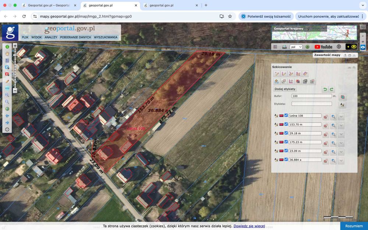Select the draw point tool in Szkicowanie

(277, 74)
